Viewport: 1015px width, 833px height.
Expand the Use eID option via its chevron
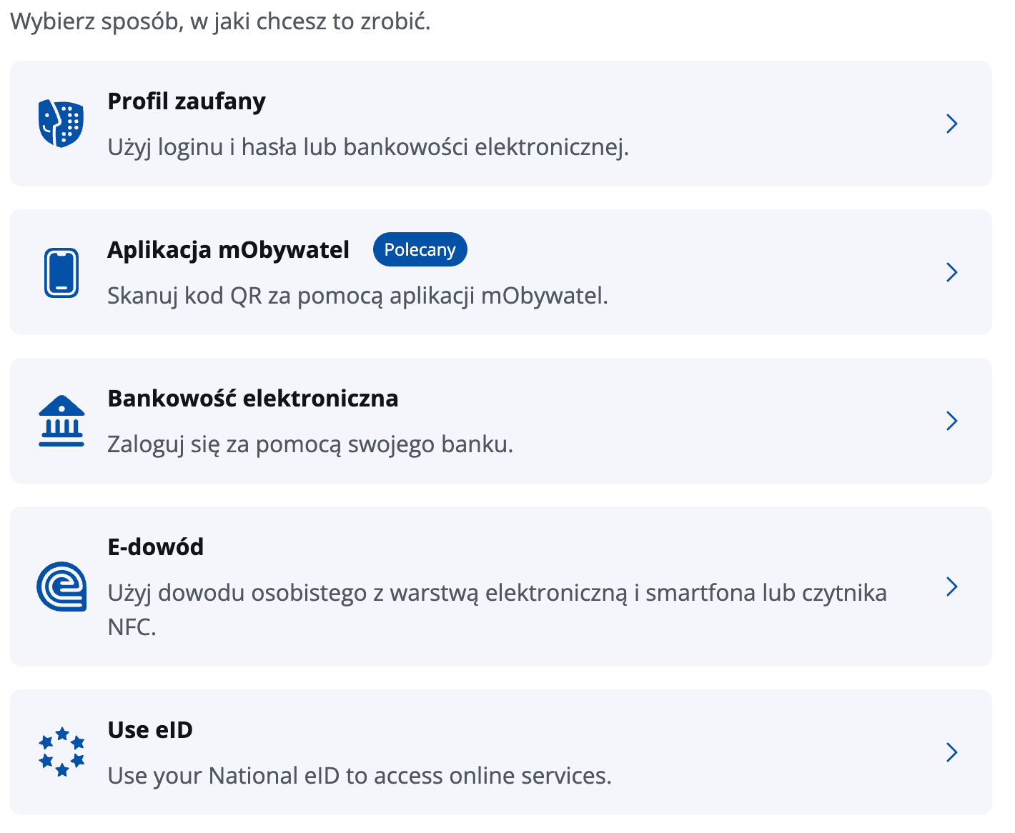coord(951,752)
